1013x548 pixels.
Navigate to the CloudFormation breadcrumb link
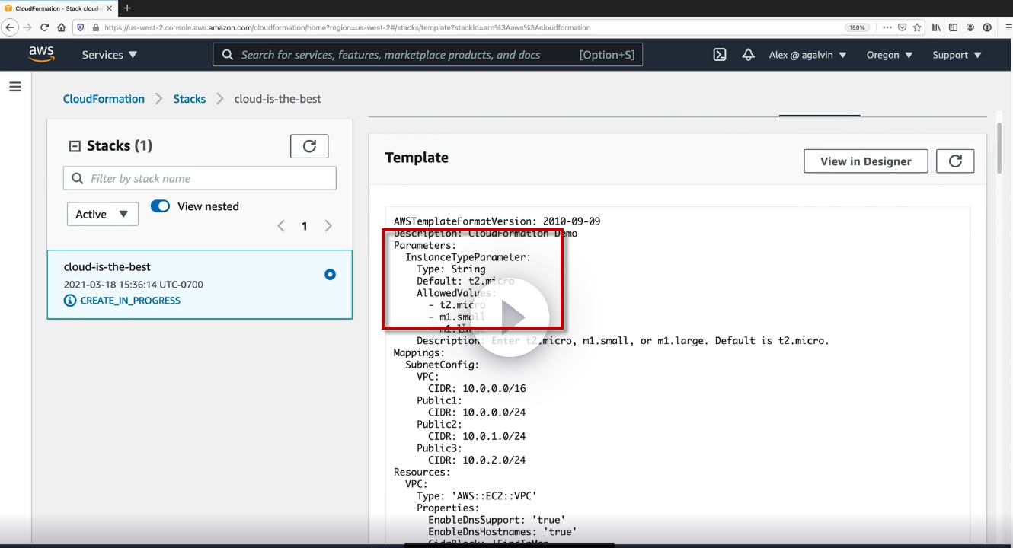point(104,99)
